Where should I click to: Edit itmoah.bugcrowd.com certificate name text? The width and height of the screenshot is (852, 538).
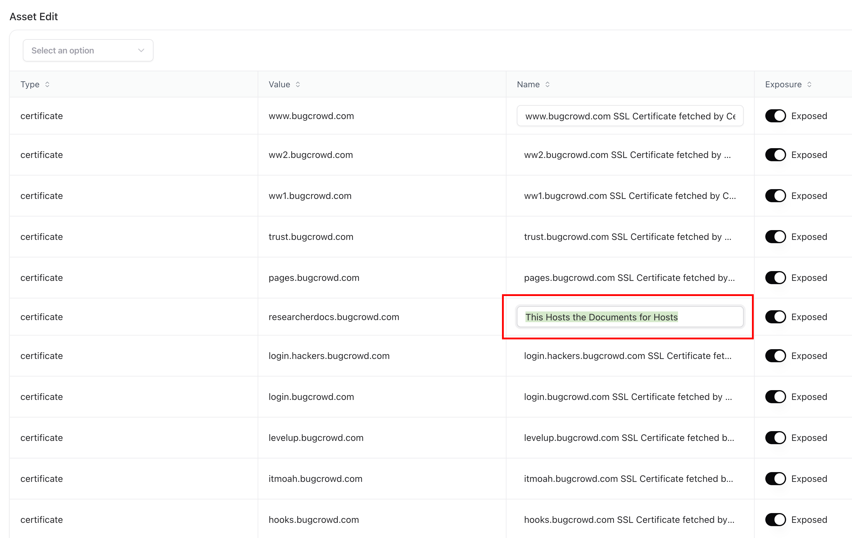click(628, 479)
